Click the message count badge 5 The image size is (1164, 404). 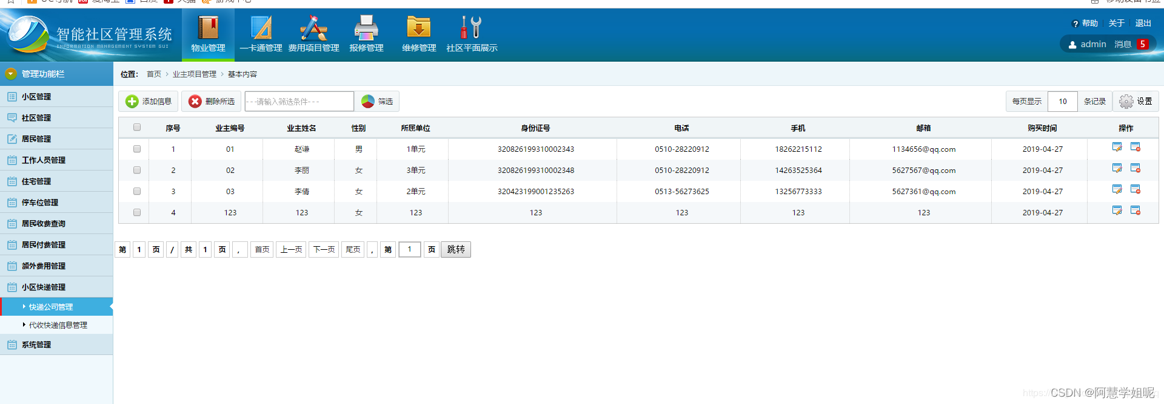1143,44
